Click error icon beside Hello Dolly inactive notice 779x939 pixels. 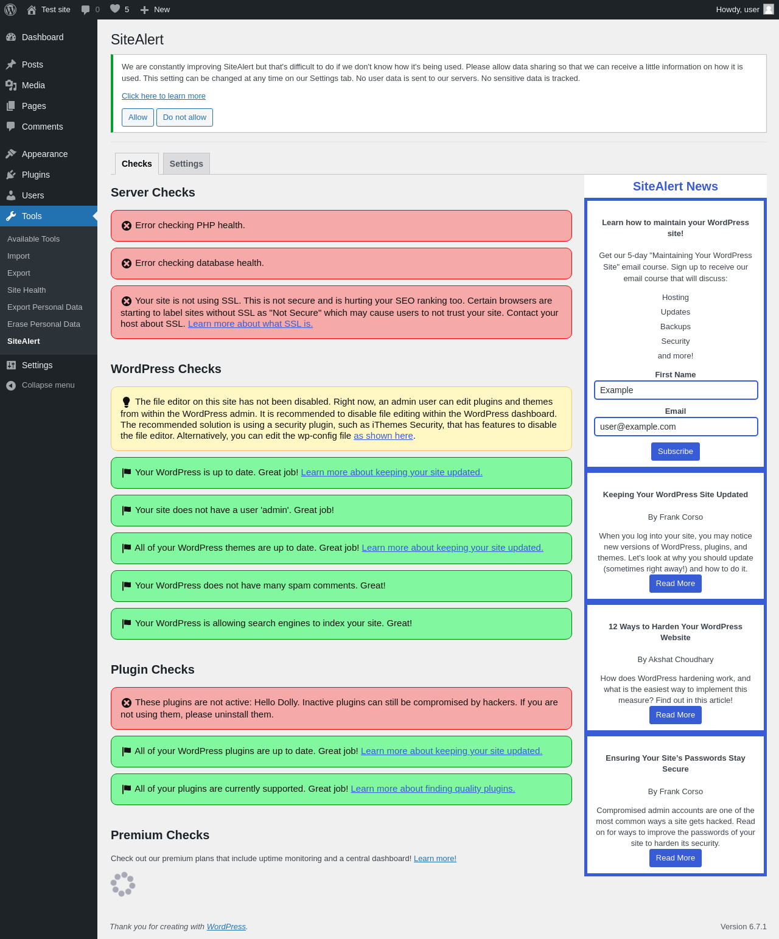click(x=127, y=703)
